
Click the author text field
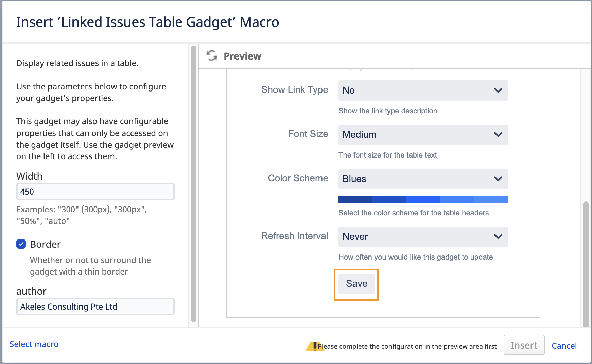coord(95,307)
